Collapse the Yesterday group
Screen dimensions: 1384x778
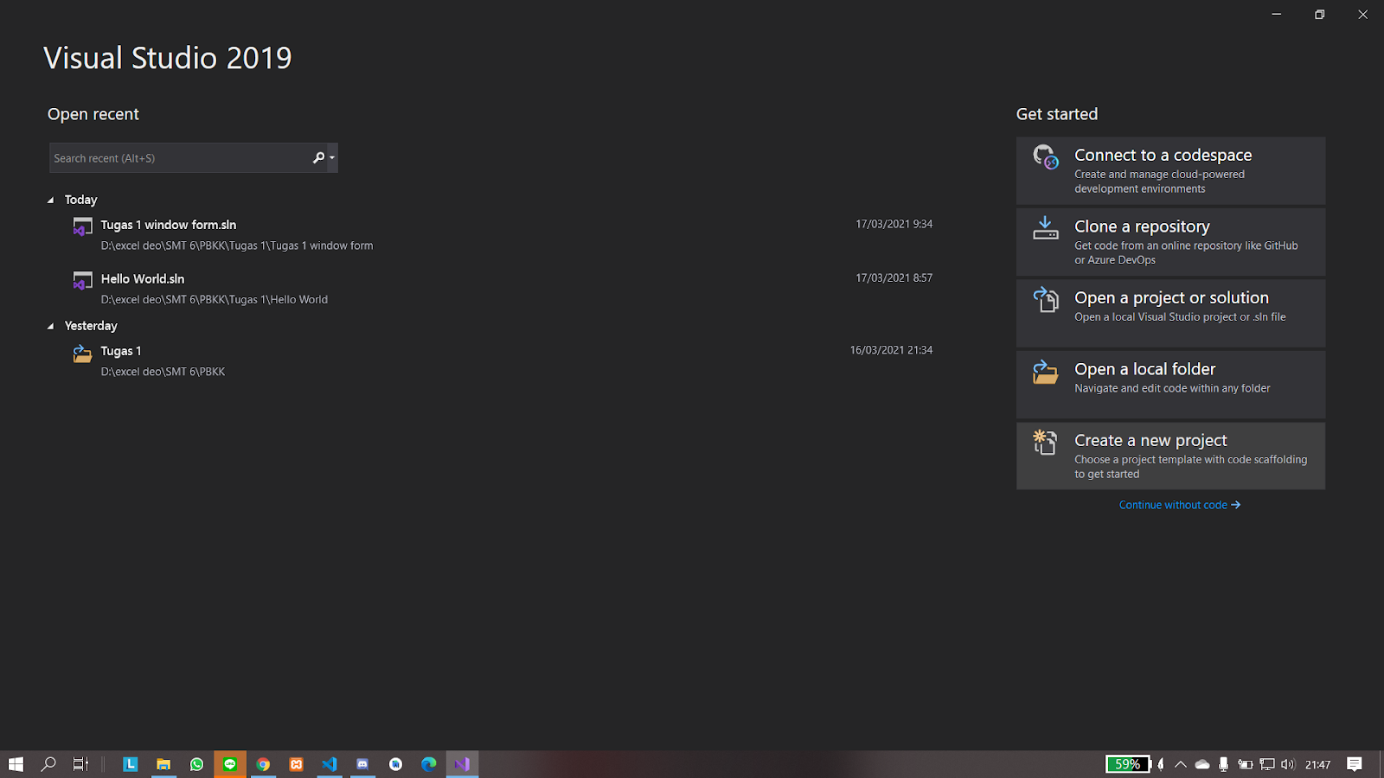click(x=50, y=326)
